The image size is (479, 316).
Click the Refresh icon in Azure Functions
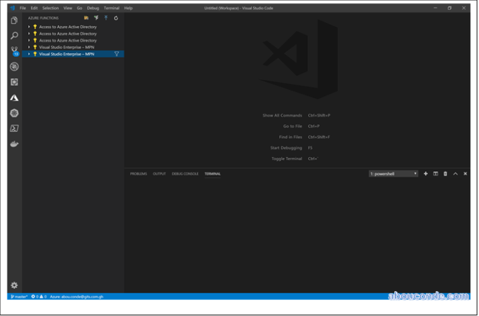click(x=116, y=18)
